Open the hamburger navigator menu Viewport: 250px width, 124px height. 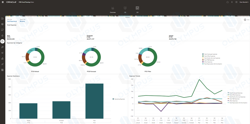(2, 2)
